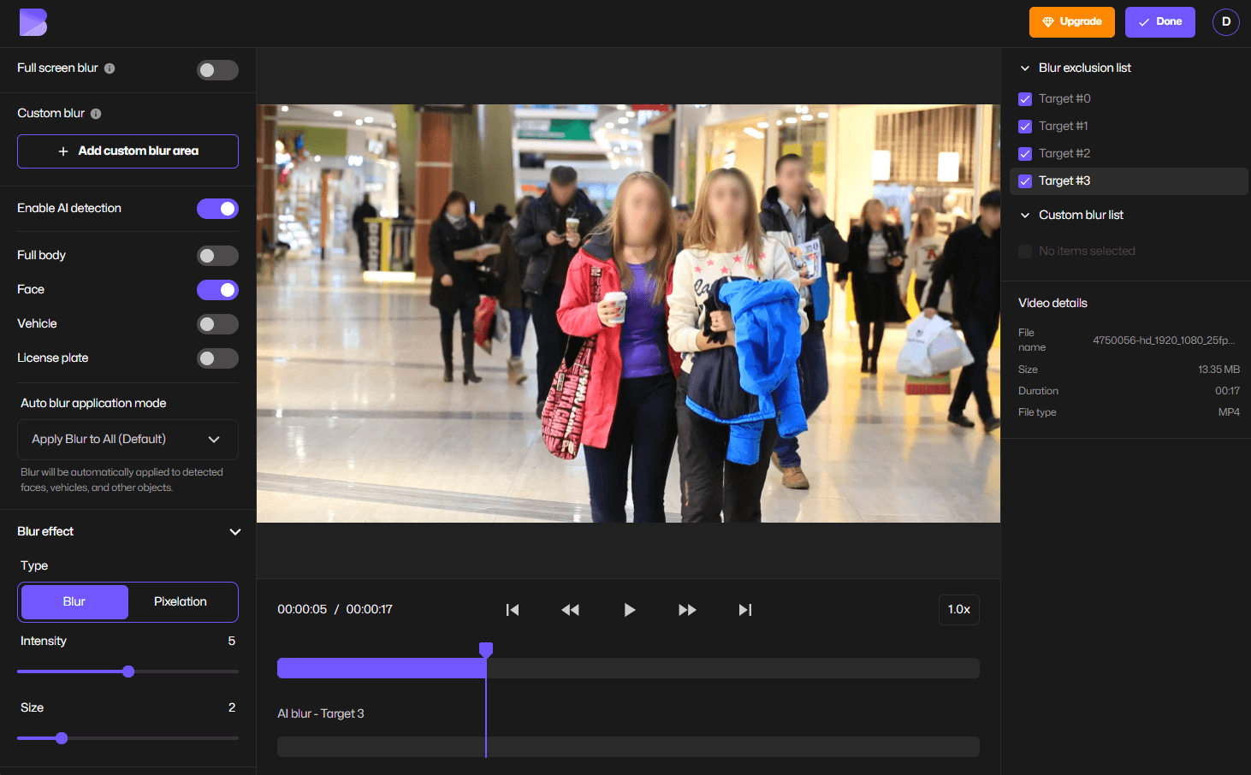Click the Upgrade button
1251x775 pixels.
pyautogui.click(x=1071, y=22)
